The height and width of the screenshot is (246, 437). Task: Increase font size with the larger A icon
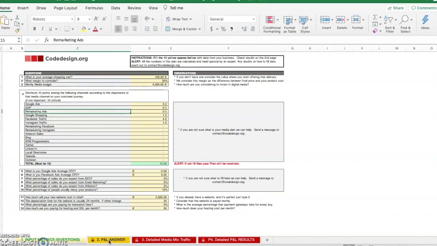[x=96, y=19]
